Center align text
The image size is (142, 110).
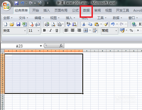[x=73, y=30]
